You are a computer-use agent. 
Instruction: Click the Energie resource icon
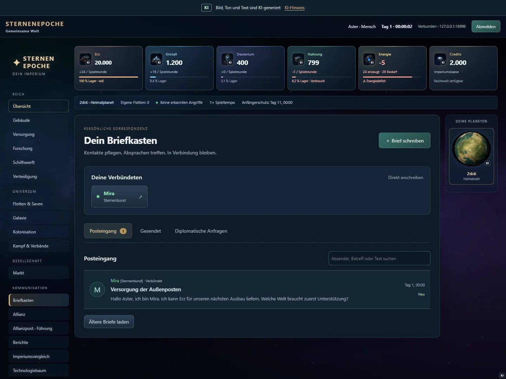pos(369,59)
